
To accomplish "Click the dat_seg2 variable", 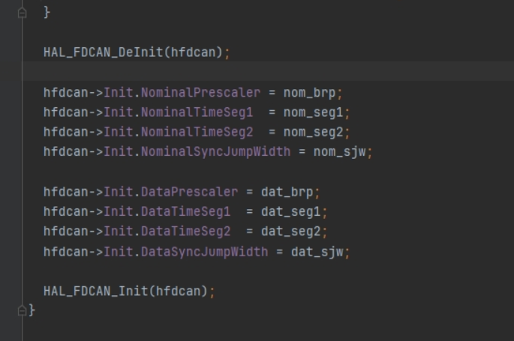I will [x=290, y=232].
